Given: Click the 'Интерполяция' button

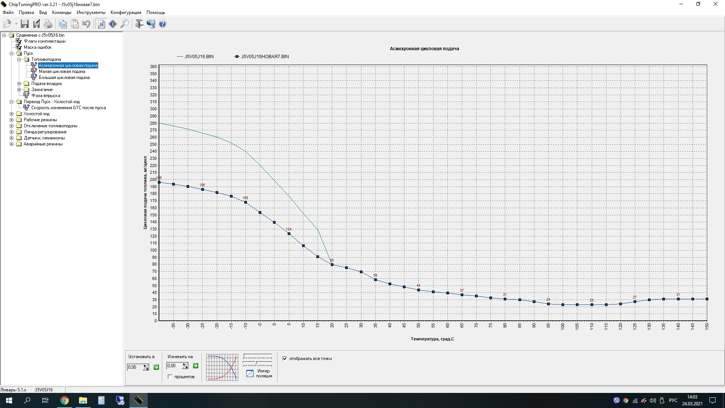Looking at the screenshot, I should [x=250, y=373].
